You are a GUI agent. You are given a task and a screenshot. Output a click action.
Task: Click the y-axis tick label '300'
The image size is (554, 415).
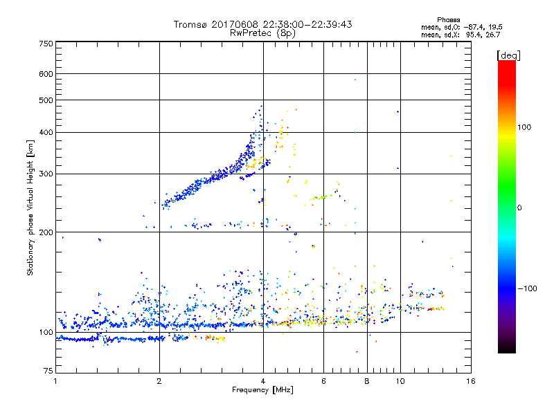(x=46, y=174)
